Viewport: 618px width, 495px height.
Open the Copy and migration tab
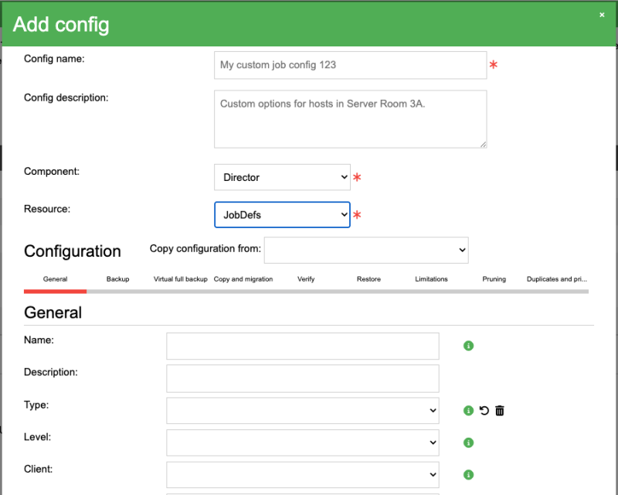(x=243, y=279)
